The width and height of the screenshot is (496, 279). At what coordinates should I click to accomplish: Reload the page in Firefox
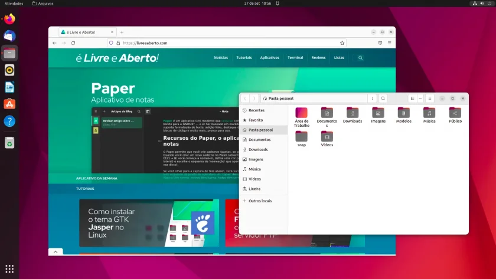pos(73,43)
